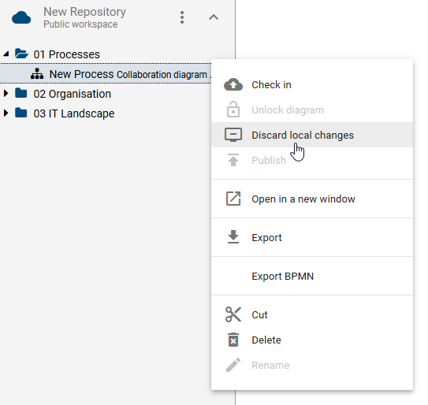Choose Check in from context menu

312,85
